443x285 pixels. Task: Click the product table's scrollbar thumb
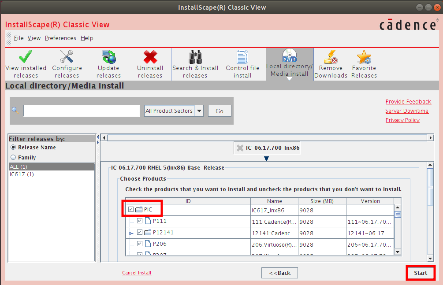(398, 215)
